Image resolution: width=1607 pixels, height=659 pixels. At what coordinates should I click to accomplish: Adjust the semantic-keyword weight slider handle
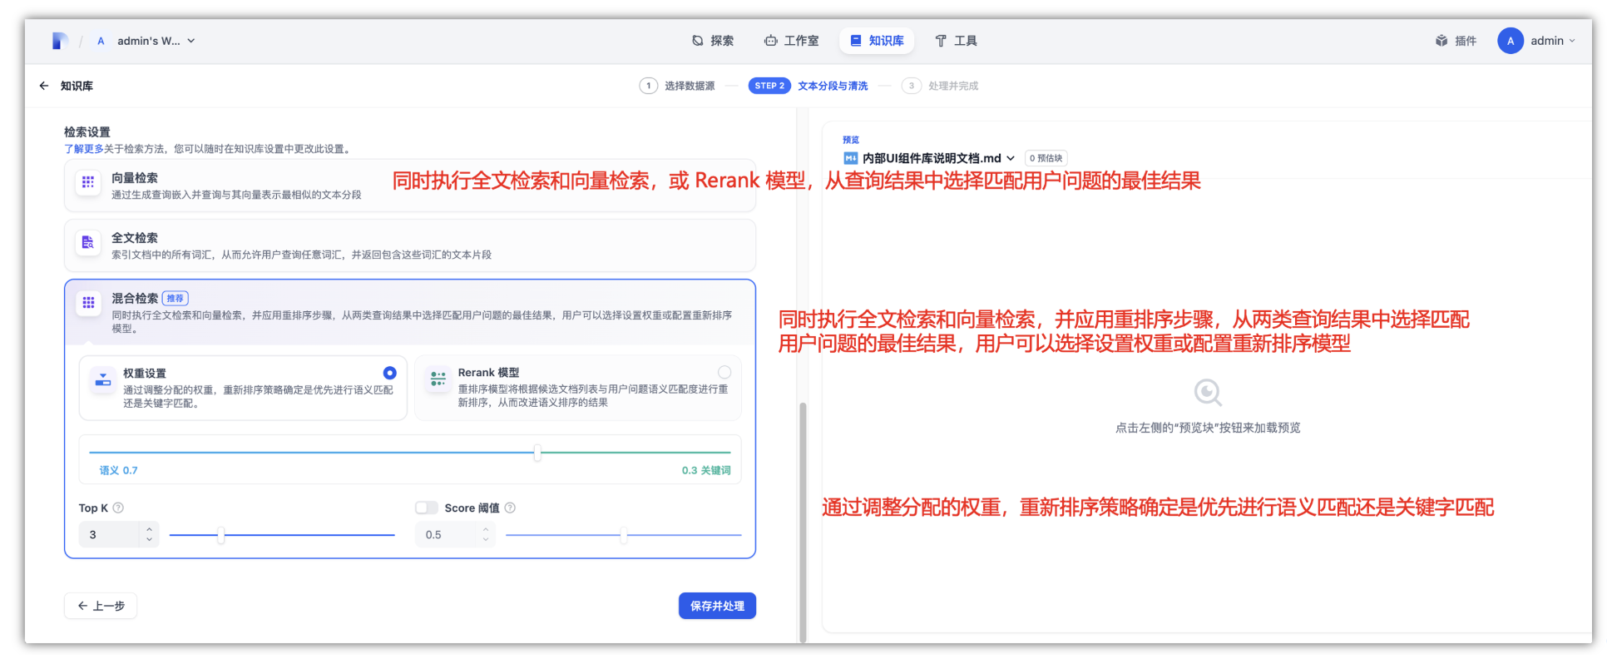point(538,453)
